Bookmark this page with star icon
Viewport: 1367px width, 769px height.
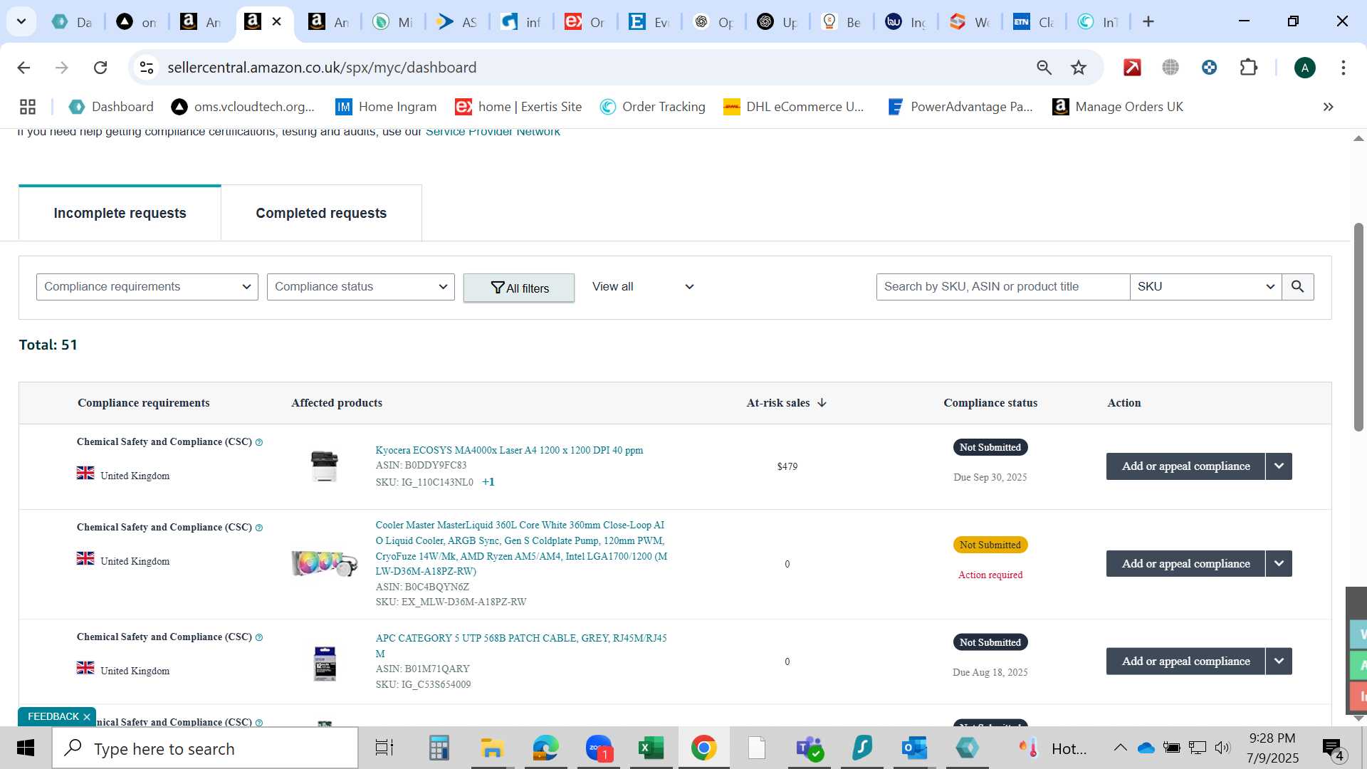(1079, 68)
